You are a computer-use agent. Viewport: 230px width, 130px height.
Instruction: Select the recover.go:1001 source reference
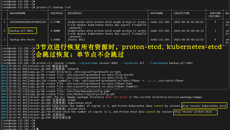tap(40, 97)
